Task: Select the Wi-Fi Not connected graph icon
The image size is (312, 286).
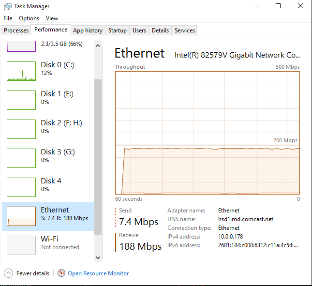Action: coord(21,245)
